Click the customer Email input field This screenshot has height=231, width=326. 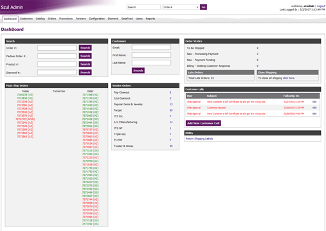(151, 47)
